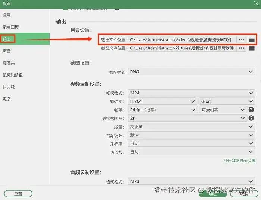This screenshot has width=261, height=200.
Task: Expand the 声道数 自动 dropdown
Action: (x=191, y=152)
